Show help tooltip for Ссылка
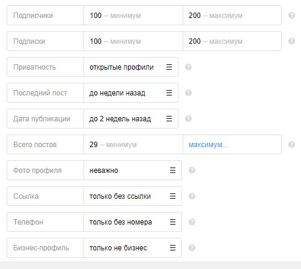This screenshot has height=269, width=301. [192, 196]
